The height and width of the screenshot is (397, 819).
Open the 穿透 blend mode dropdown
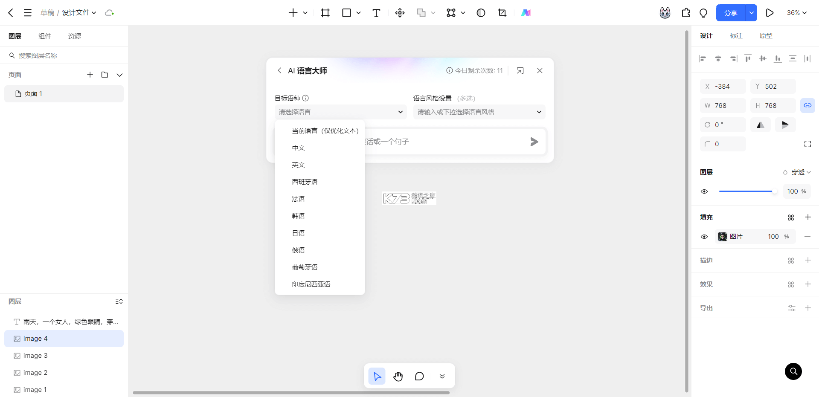797,172
